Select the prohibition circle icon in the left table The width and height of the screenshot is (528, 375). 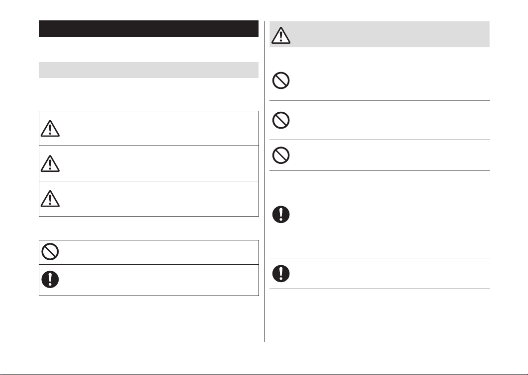[50, 251]
